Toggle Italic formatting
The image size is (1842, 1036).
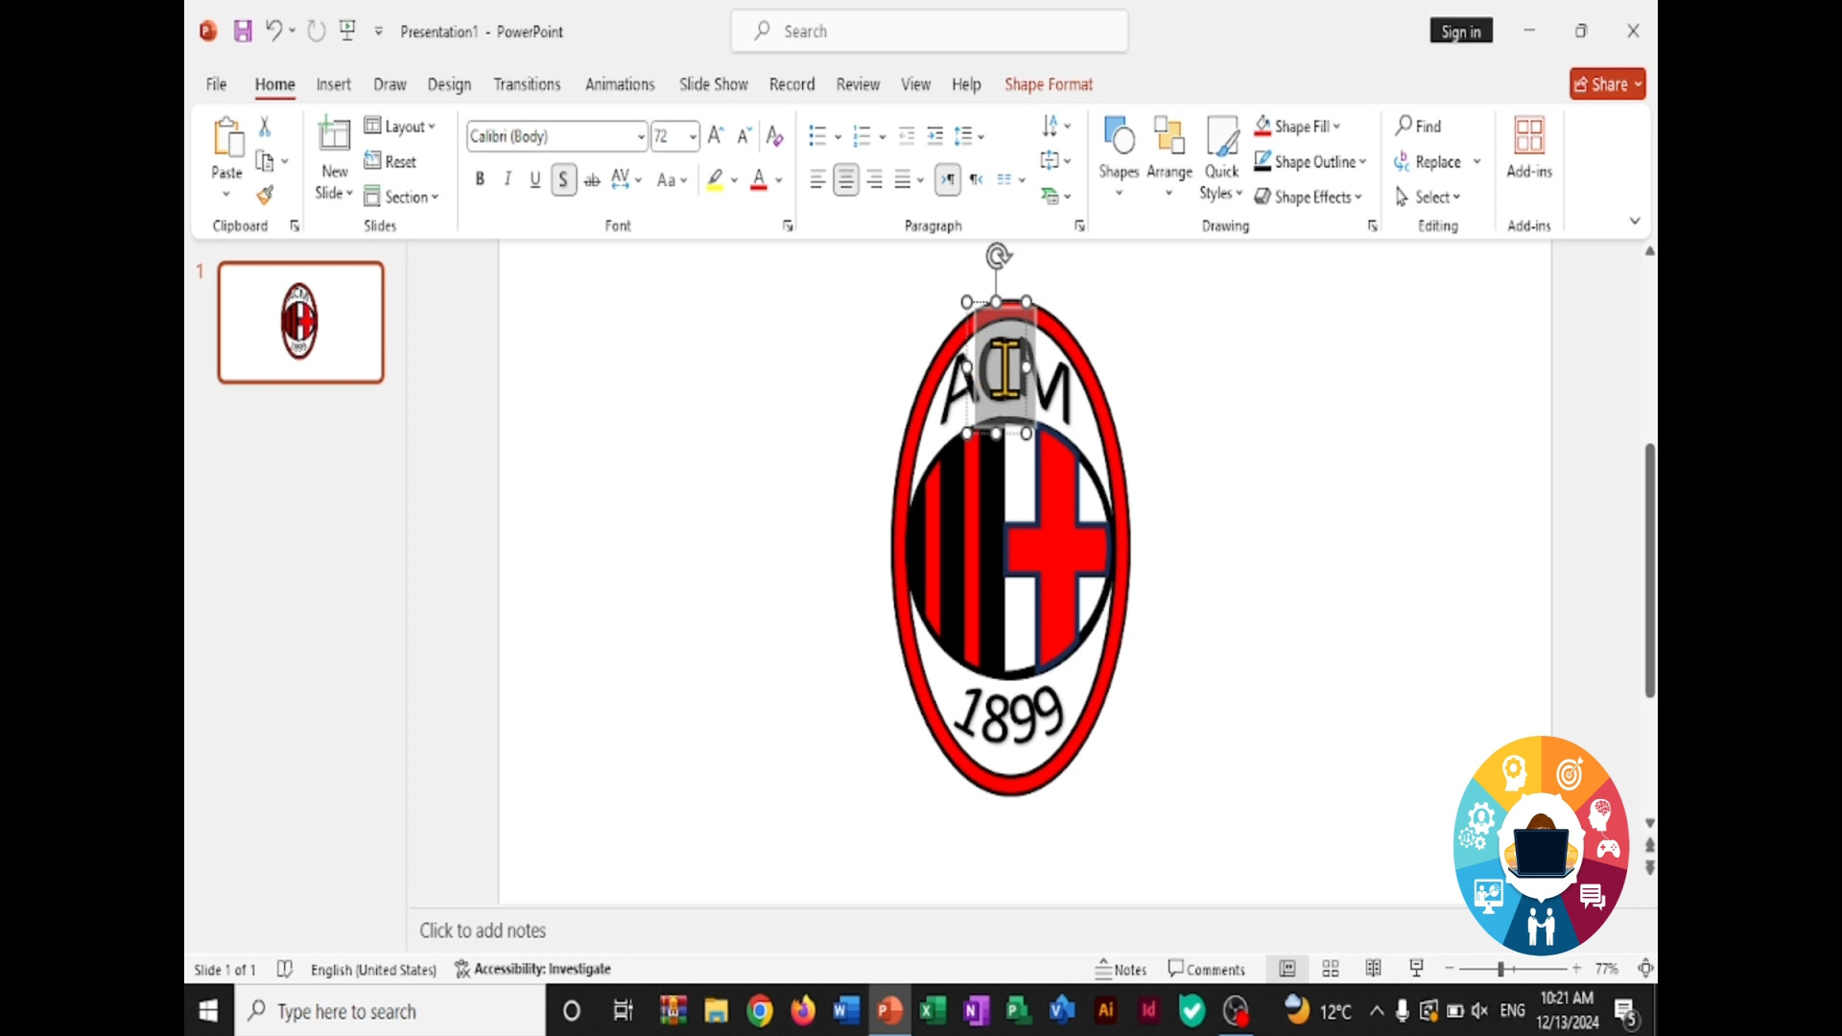508,179
